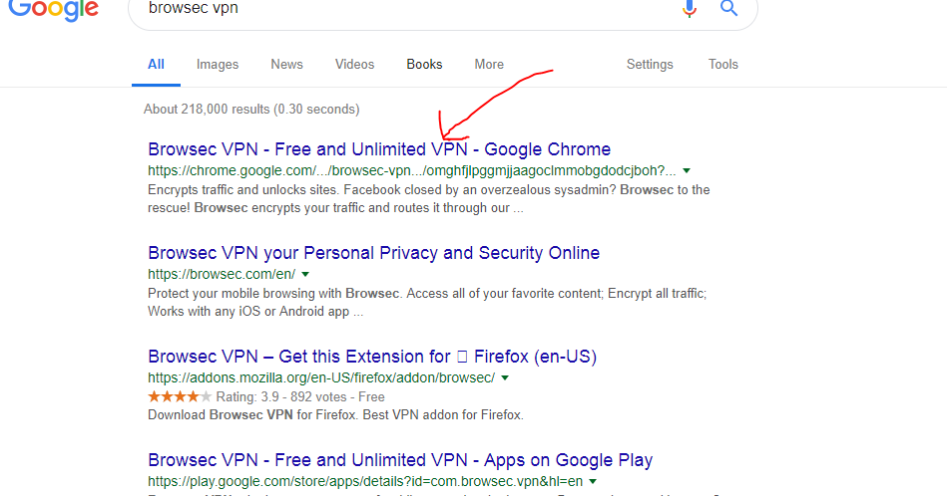Screen dimensions: 947x496
Task: Start voice search with microphone icon
Action: click(x=690, y=8)
